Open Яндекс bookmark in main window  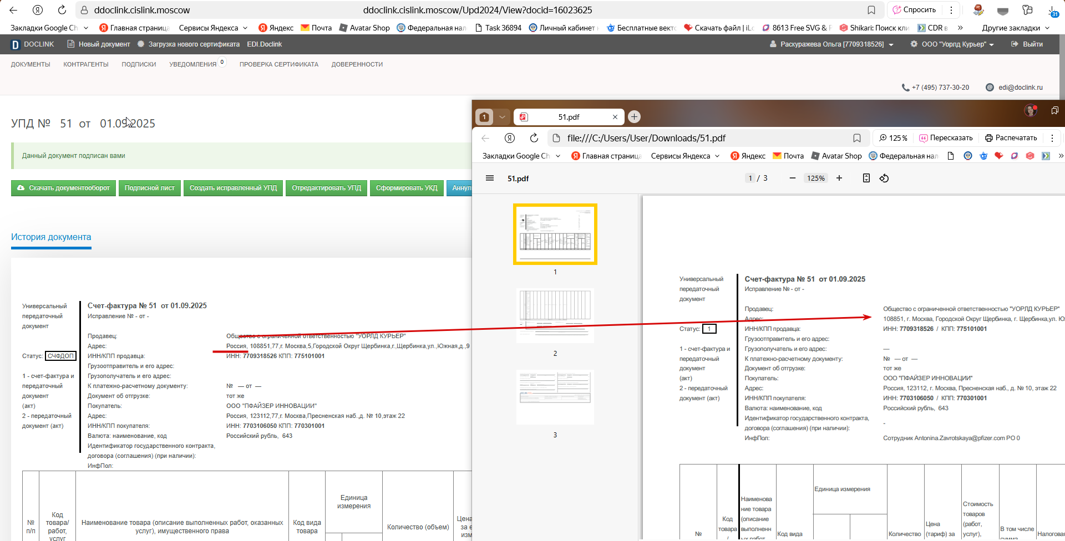276,28
